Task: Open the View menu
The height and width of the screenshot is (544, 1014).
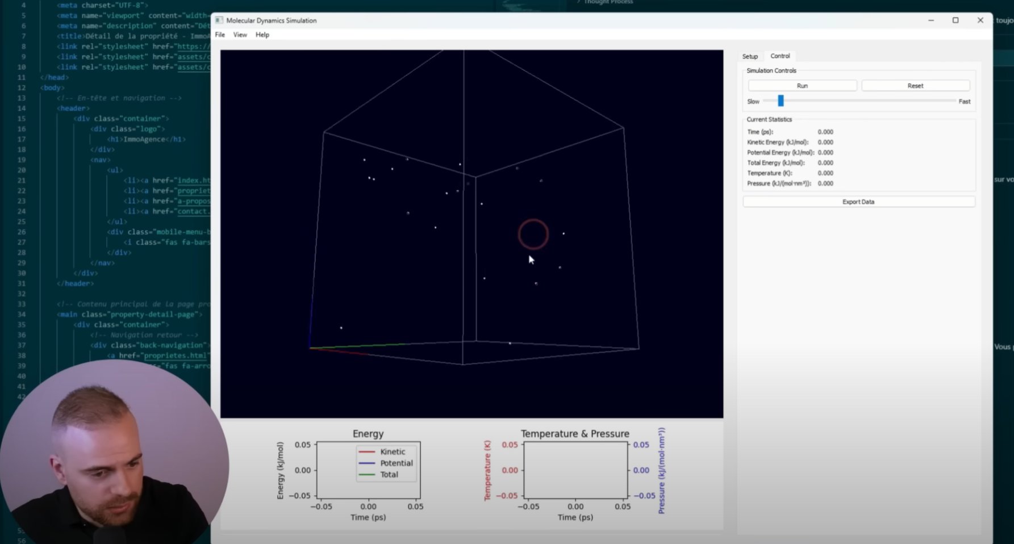Action: (240, 35)
